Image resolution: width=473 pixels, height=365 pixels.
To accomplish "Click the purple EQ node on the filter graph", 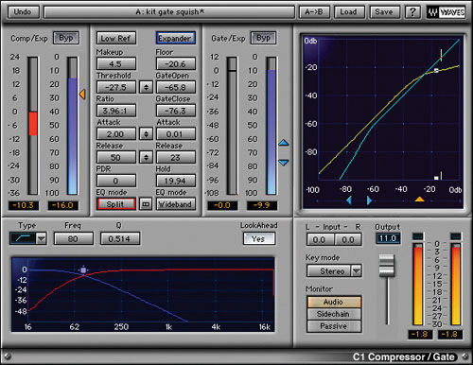I will (83, 270).
